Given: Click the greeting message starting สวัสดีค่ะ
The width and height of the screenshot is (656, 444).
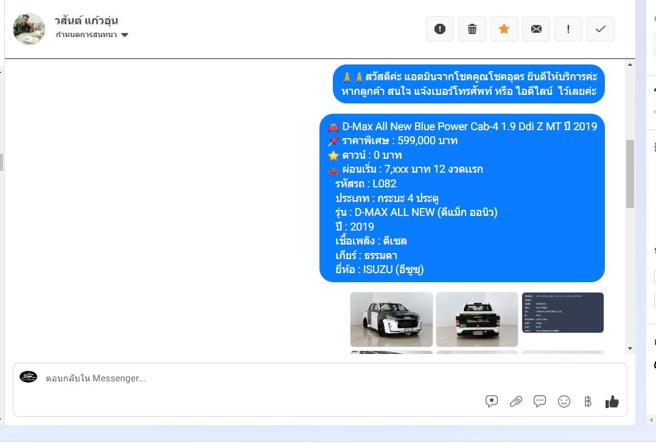Looking at the screenshot, I should click(x=469, y=83).
